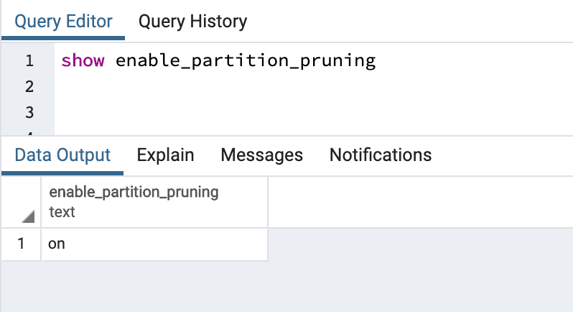Viewport: 573px width, 312px height.
Task: Place cursor on empty editor line 2
Action: pos(314,87)
